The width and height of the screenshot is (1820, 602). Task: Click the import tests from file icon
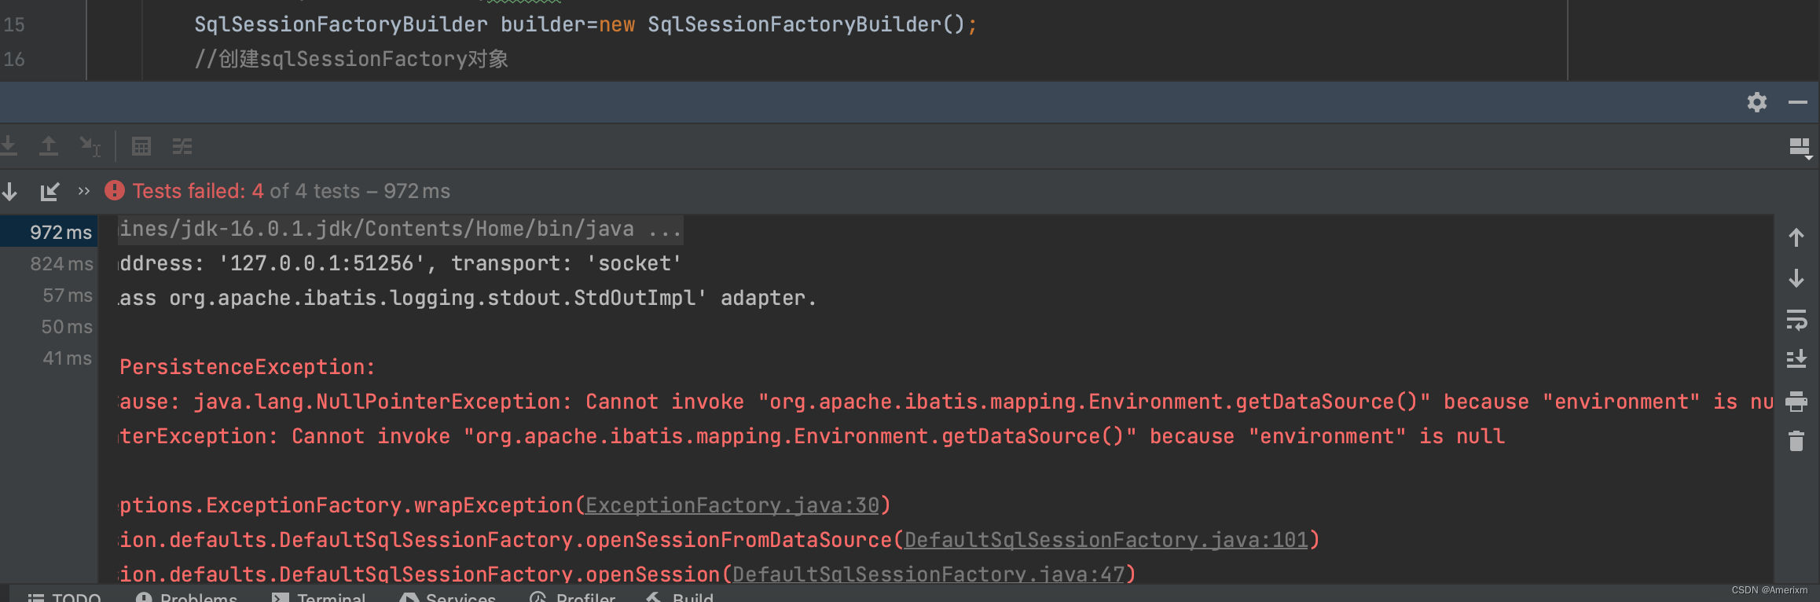coord(50,191)
